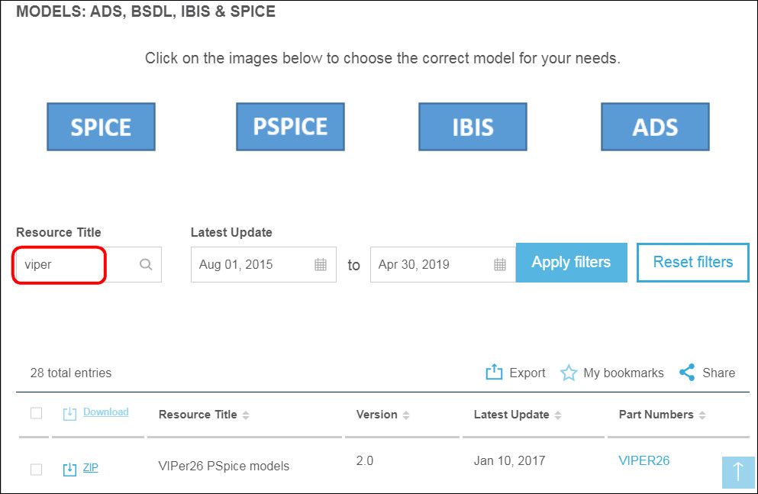758x494 pixels.
Task: Sort by Version column arrows
Action: pyautogui.click(x=406, y=415)
